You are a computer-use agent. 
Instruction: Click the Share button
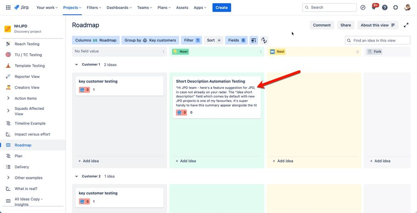pos(346,25)
